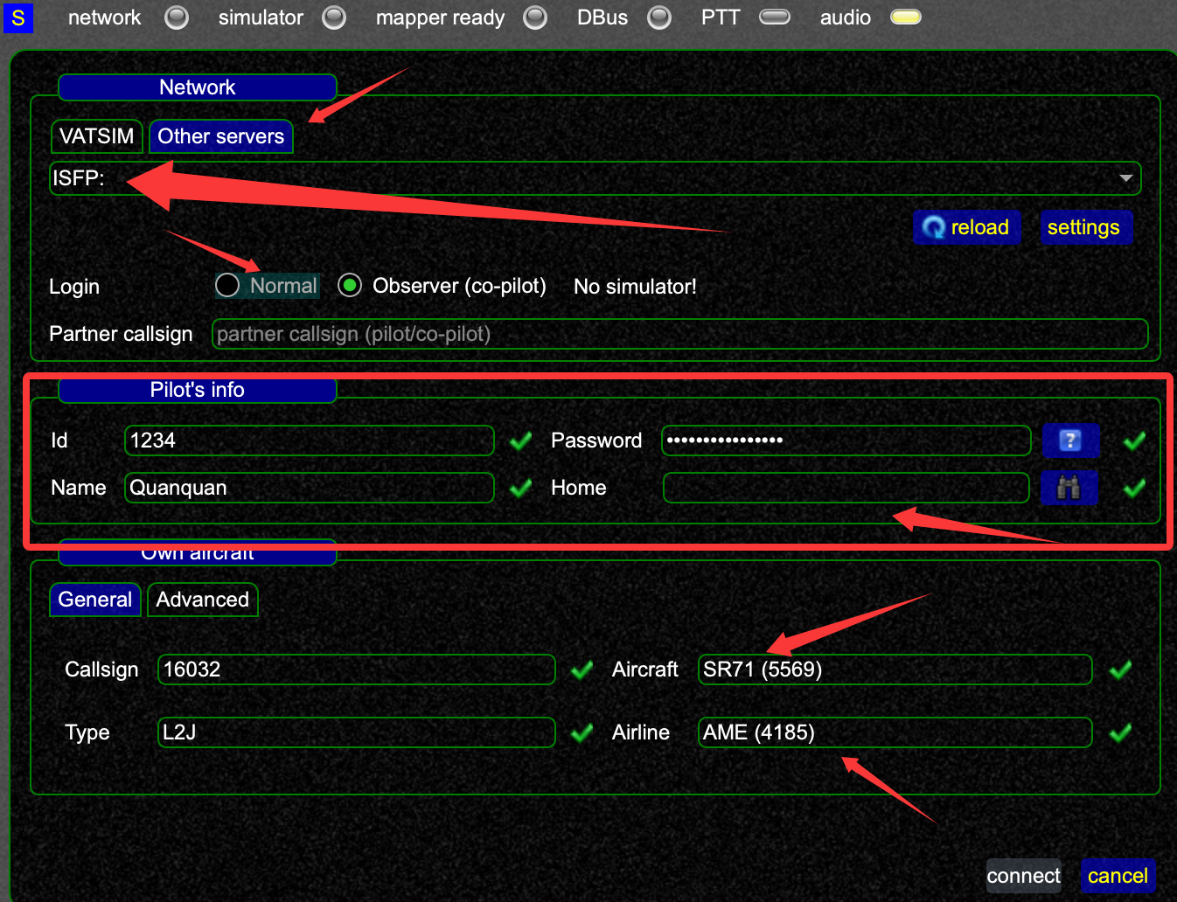1177x902 pixels.
Task: Click the Partner callsign input field
Action: coord(680,334)
